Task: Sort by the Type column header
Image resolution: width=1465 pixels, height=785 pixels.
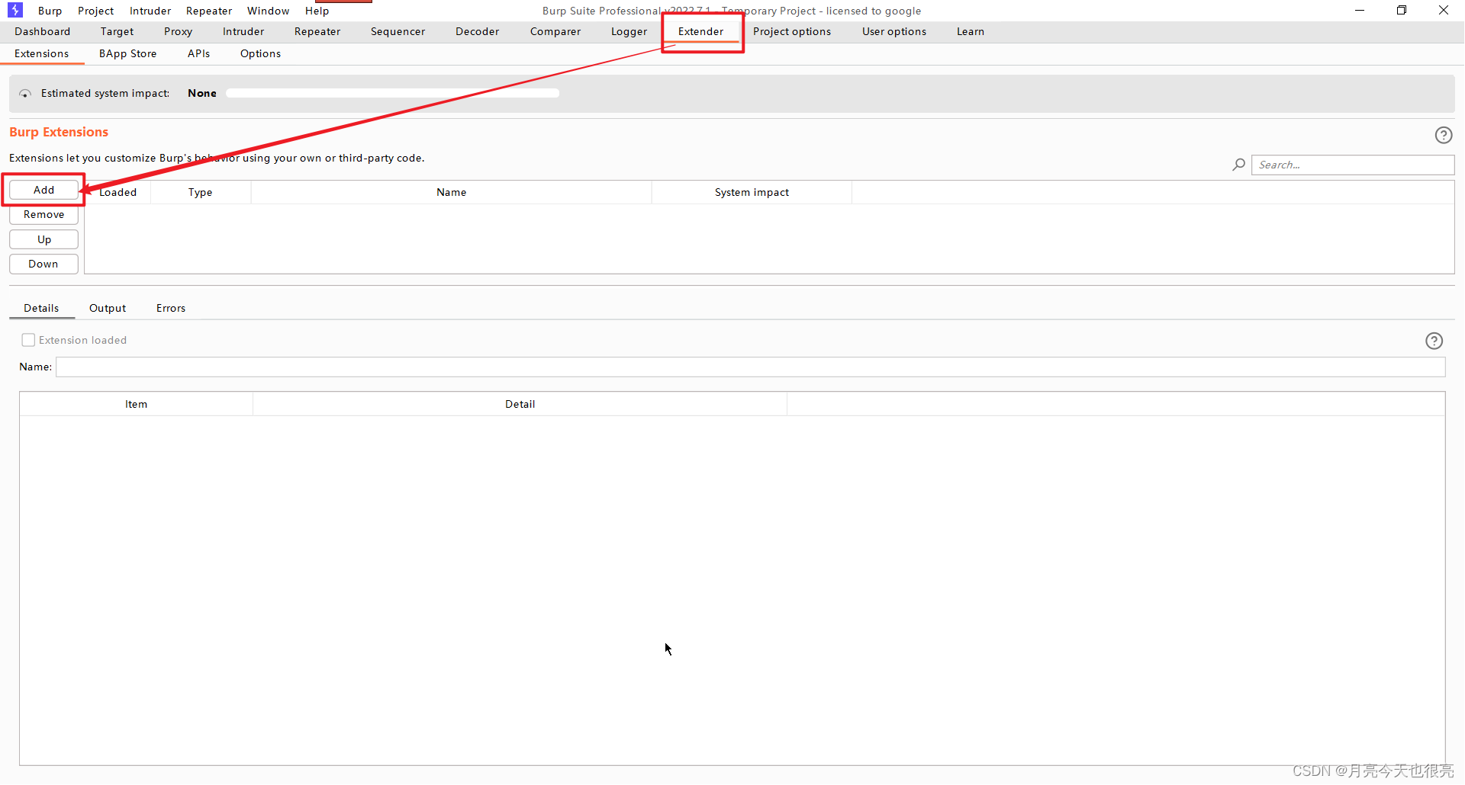Action: click(x=201, y=192)
